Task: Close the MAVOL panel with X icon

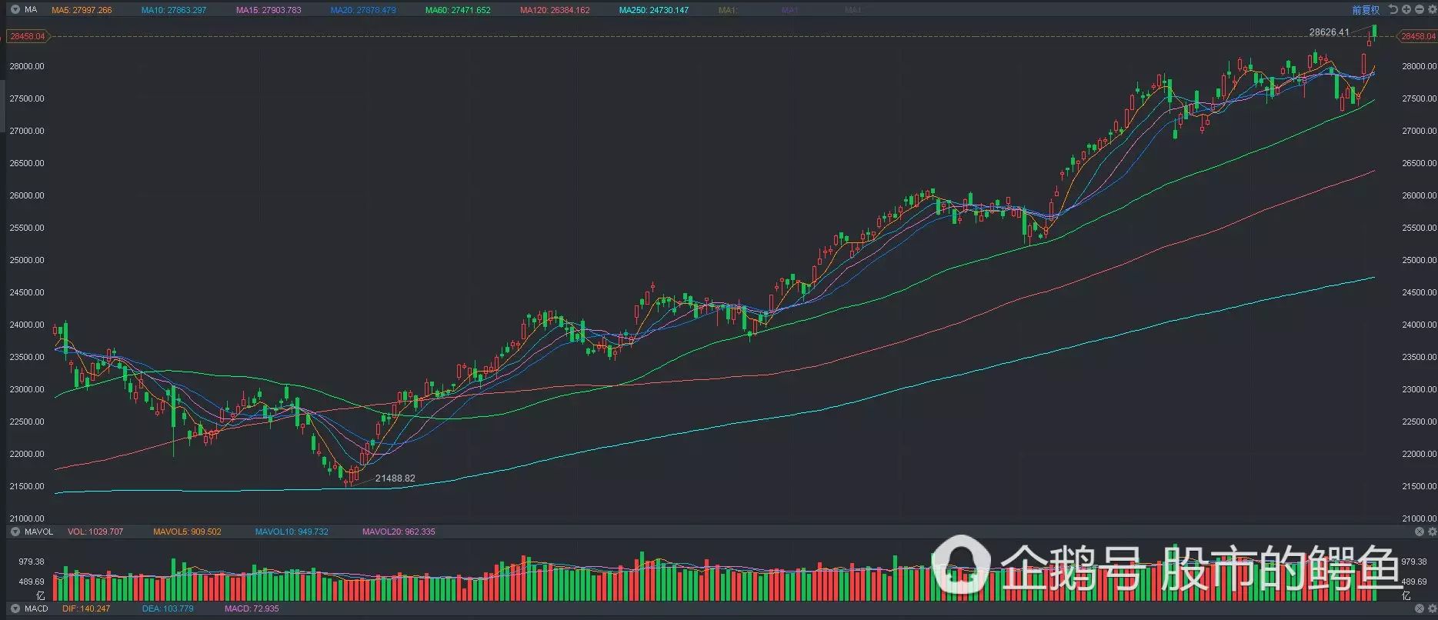Action: coord(1420,532)
